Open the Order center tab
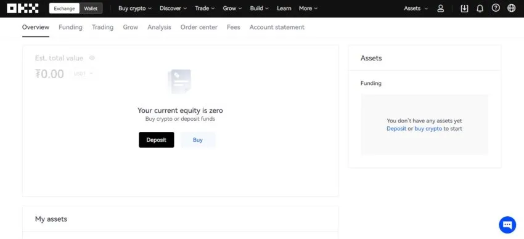This screenshot has width=524, height=239. [199, 27]
